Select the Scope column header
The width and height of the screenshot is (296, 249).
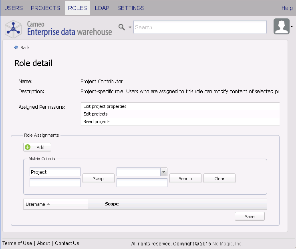point(112,204)
